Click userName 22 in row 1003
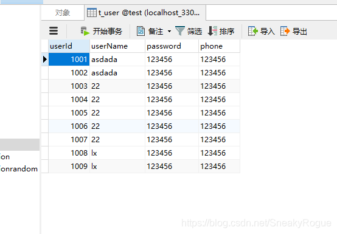The width and height of the screenshot is (337, 234). (x=117, y=86)
